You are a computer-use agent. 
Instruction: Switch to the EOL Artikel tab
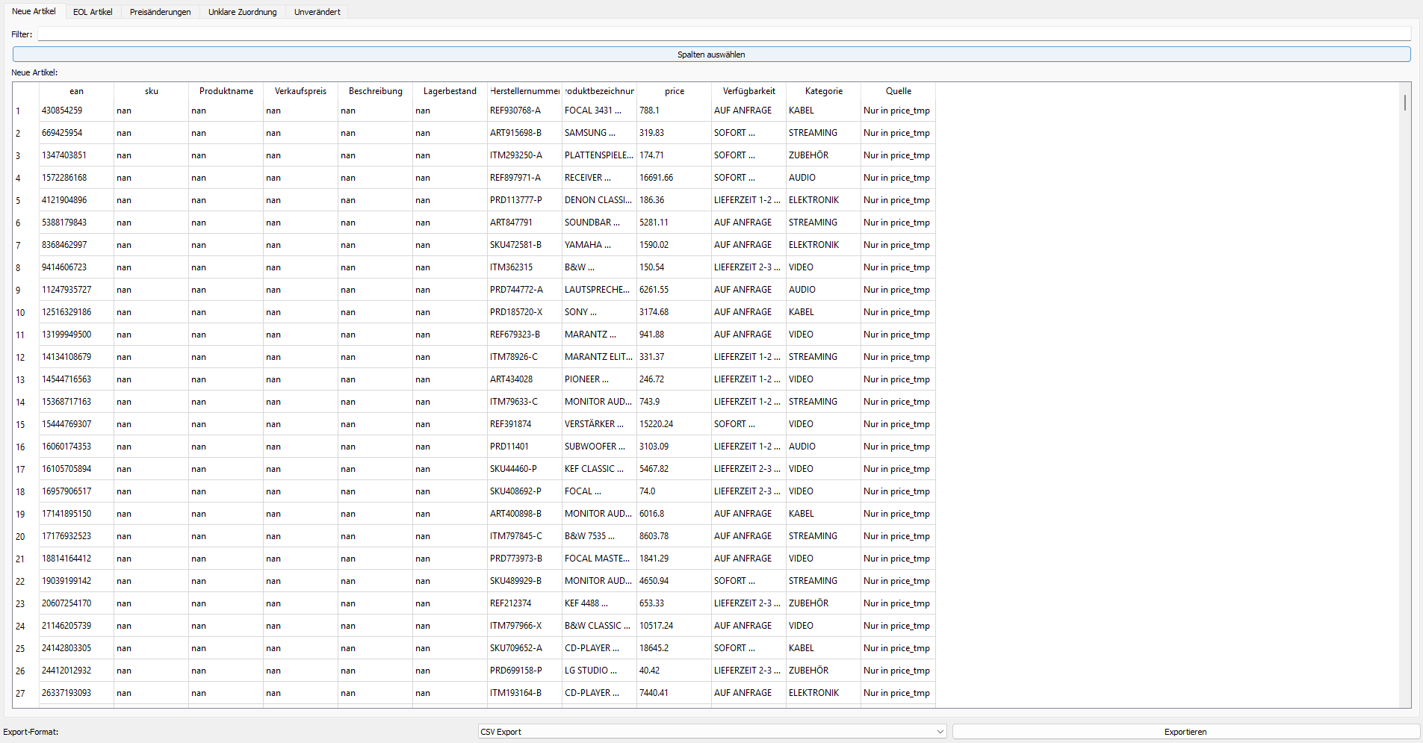tap(93, 12)
